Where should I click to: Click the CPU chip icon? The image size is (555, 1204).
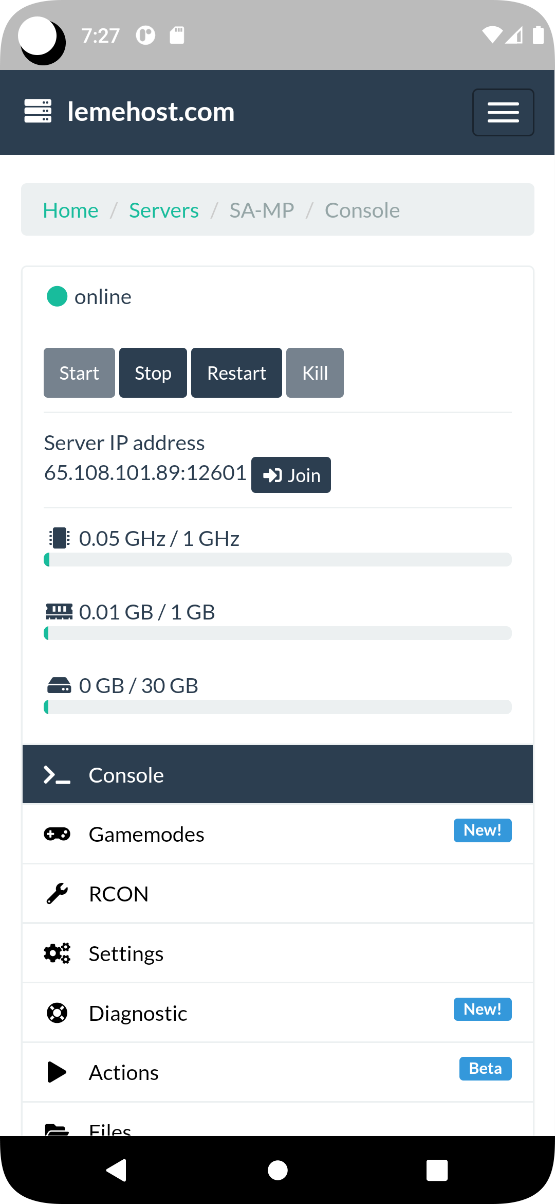(59, 538)
